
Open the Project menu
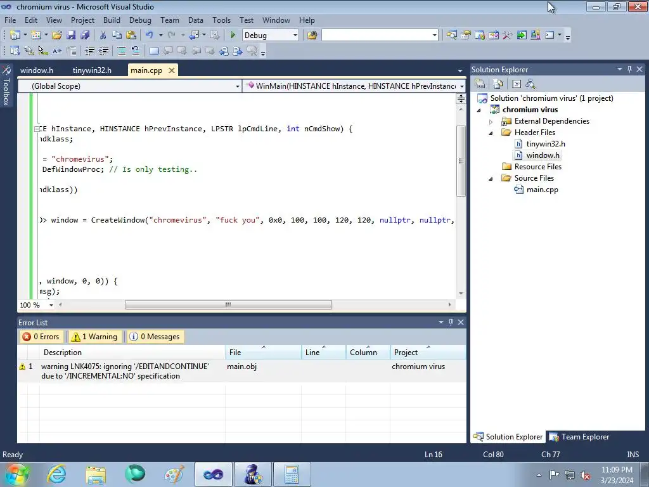[82, 20]
